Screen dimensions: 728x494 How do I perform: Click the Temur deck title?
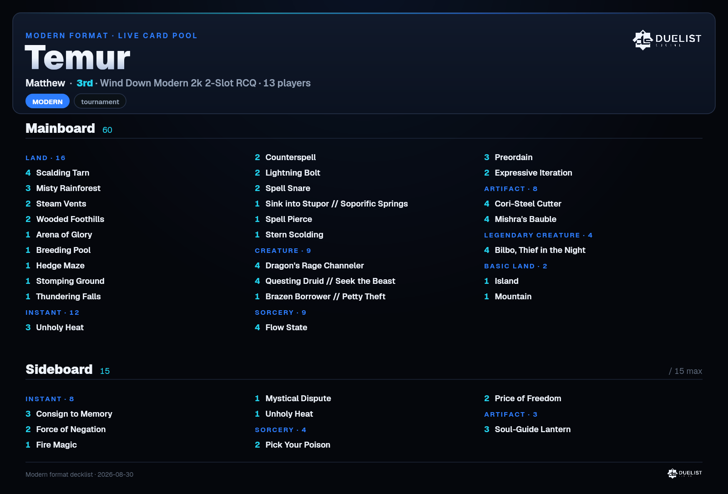(x=77, y=58)
